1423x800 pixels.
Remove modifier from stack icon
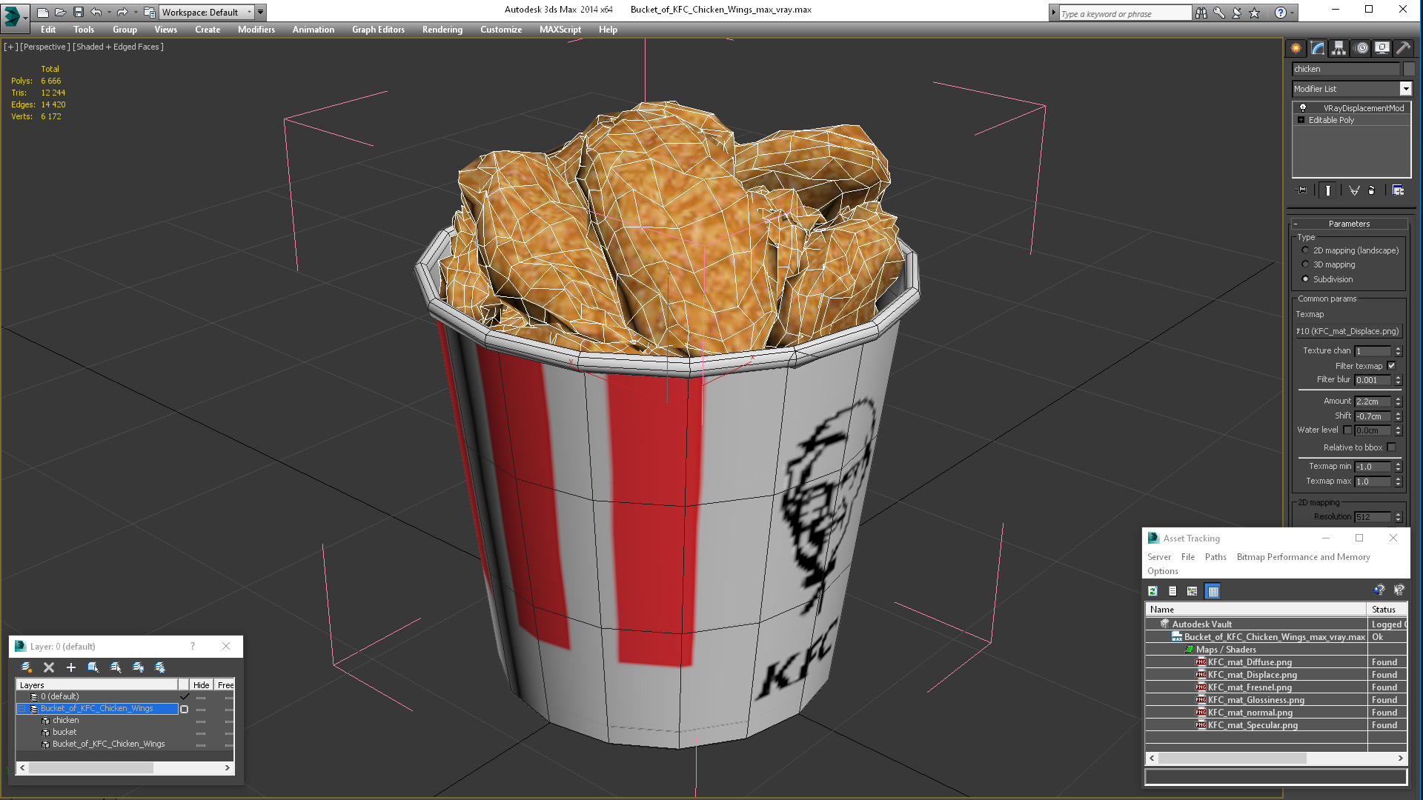coord(1371,190)
